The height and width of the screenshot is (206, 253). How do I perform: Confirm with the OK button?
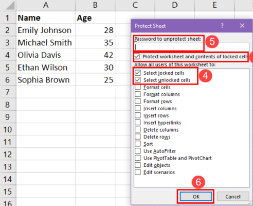point(196,196)
